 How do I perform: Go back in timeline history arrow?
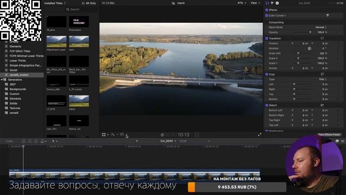pos(137,141)
